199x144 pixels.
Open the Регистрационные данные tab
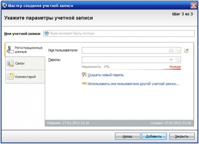[25, 50]
